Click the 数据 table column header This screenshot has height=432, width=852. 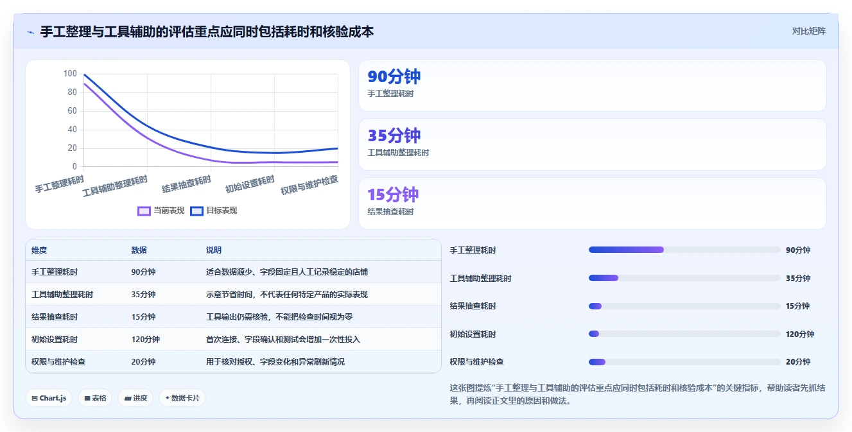[139, 250]
